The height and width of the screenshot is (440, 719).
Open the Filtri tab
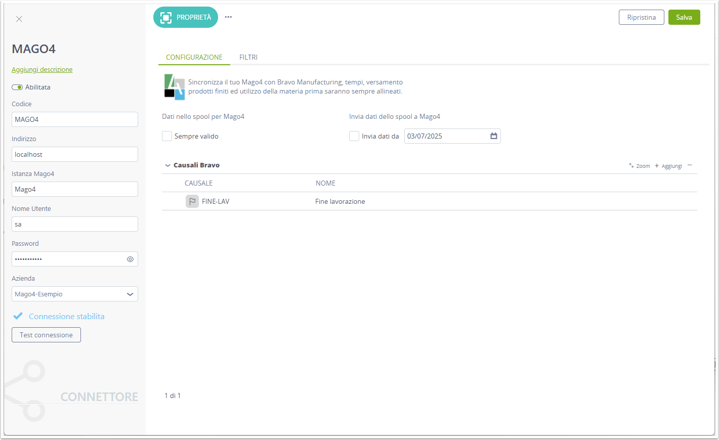pyautogui.click(x=248, y=57)
